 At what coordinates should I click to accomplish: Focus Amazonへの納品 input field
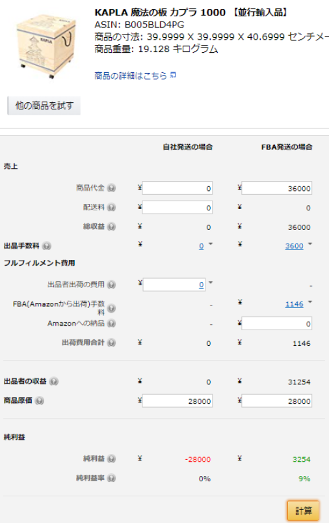pyautogui.click(x=277, y=324)
